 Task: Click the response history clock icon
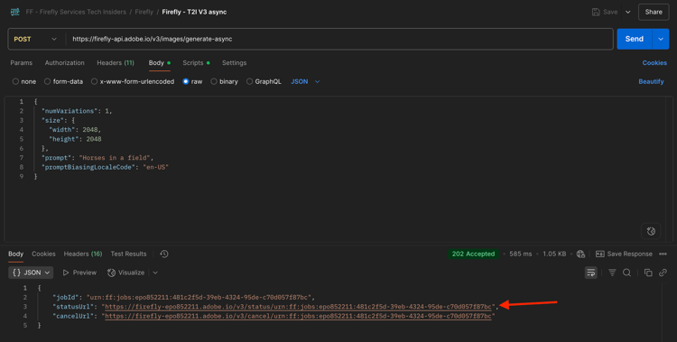(x=164, y=254)
